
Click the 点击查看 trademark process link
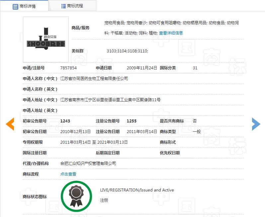point(68,174)
